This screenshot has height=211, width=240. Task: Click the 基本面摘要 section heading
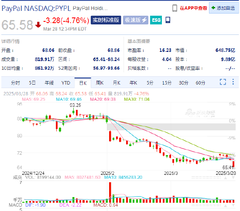point(139,41)
